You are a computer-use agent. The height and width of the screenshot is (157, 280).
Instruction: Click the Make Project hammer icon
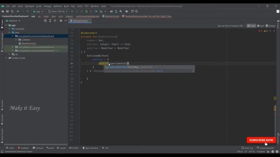coord(28,11)
